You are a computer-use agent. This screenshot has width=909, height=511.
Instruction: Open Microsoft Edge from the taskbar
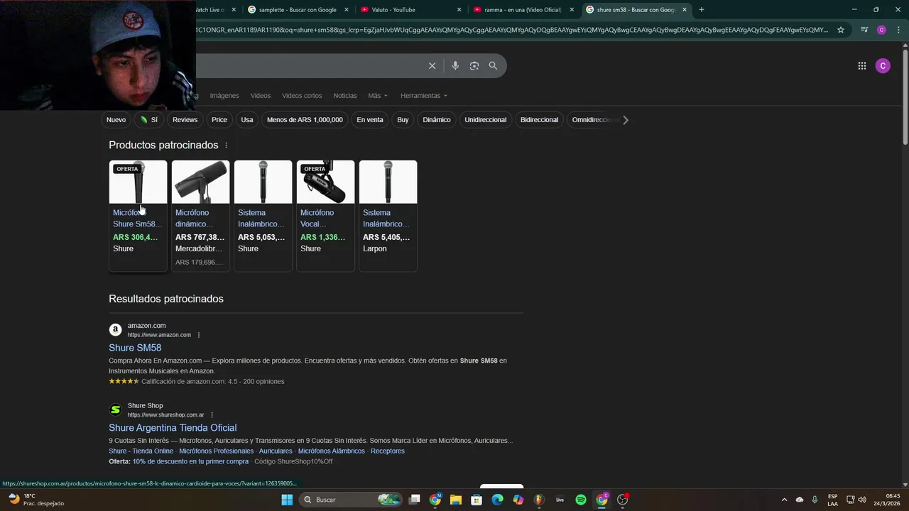[x=497, y=500]
